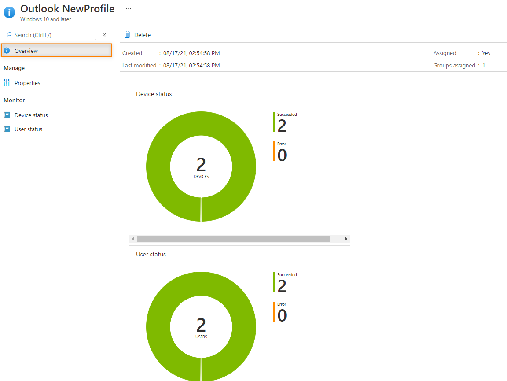Click the User status notebook icon

(7, 129)
